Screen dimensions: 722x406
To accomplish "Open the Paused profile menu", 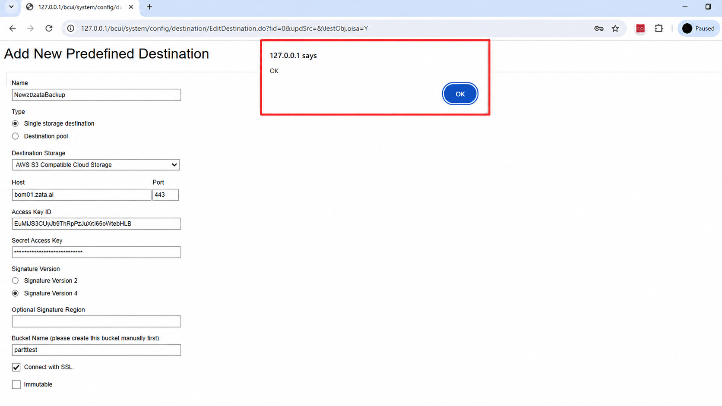I will point(699,28).
